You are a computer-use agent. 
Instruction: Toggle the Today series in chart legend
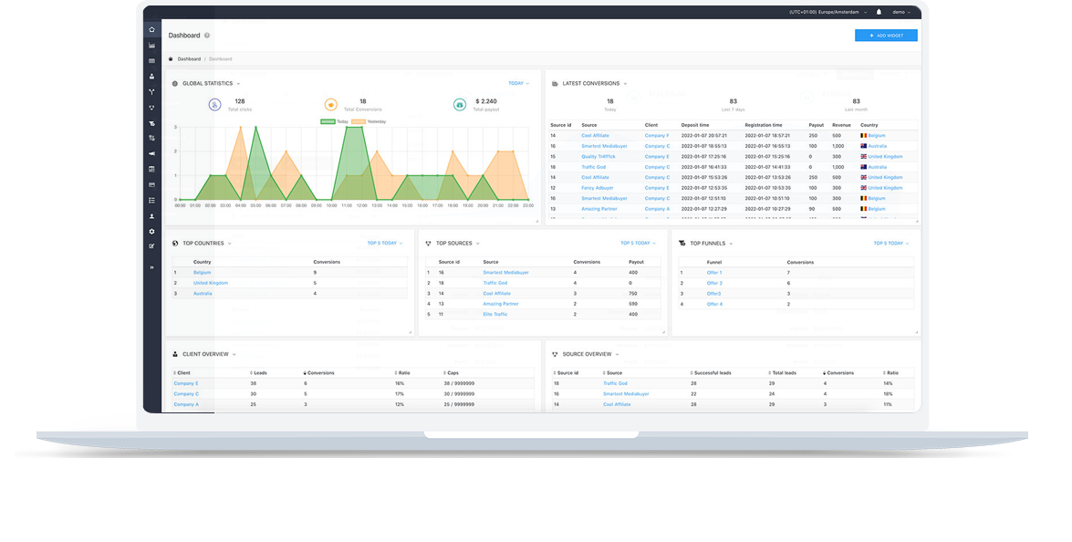(x=335, y=121)
